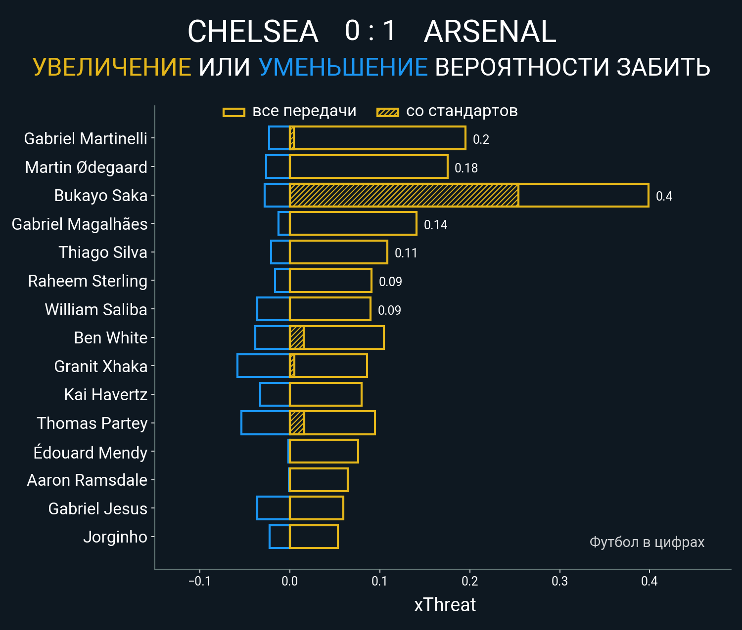The width and height of the screenshot is (742, 630).
Task: Click the "0 : 1" match score
Action: click(x=371, y=31)
